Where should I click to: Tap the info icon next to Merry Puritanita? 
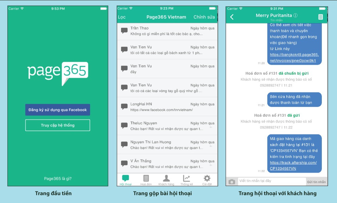pos(296,15)
